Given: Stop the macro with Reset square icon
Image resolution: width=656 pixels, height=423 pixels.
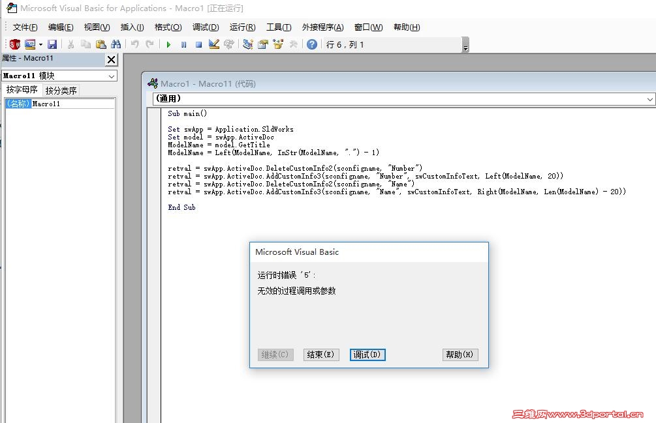Looking at the screenshot, I should [198, 44].
